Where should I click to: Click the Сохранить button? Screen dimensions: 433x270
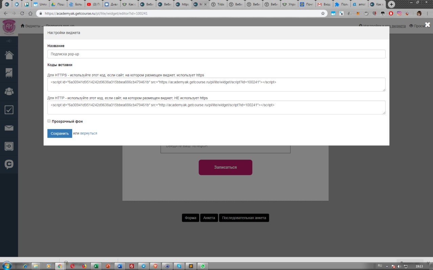tap(60, 133)
